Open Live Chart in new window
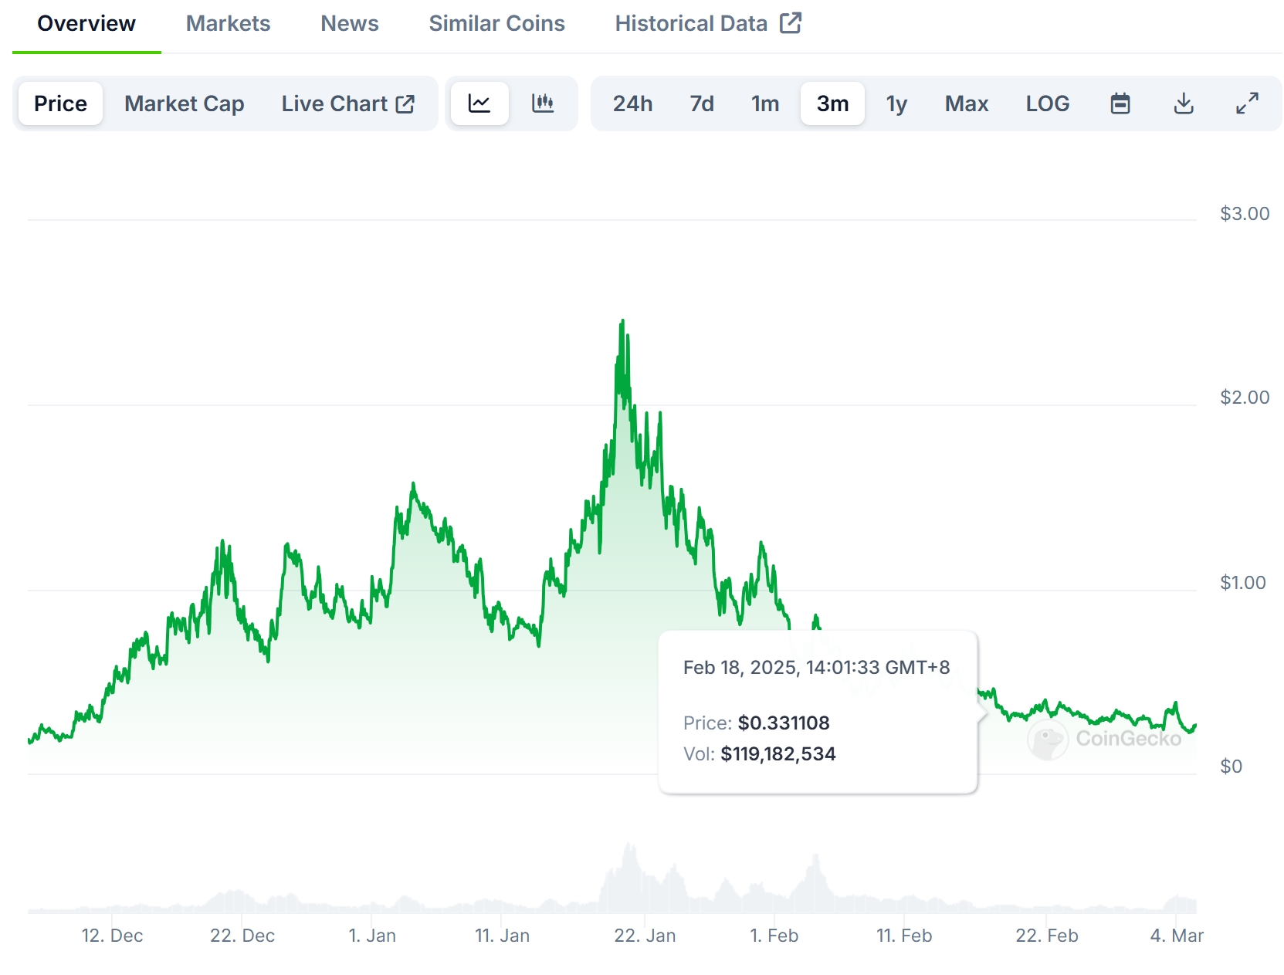Viewport: 1284px width, 975px height. click(x=348, y=103)
